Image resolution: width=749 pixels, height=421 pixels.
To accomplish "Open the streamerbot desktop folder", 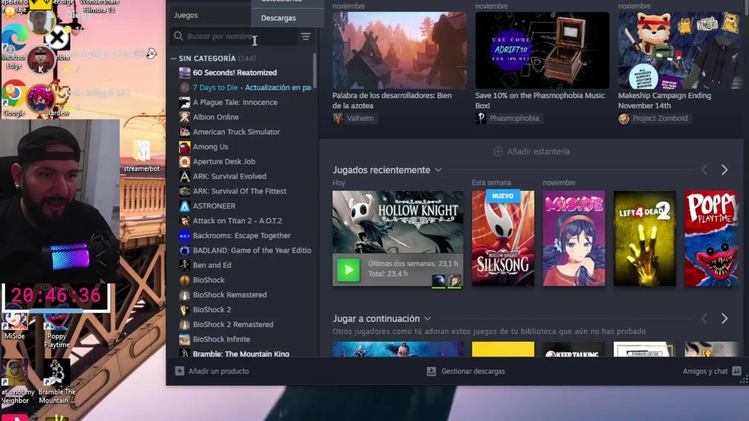I will [x=142, y=156].
